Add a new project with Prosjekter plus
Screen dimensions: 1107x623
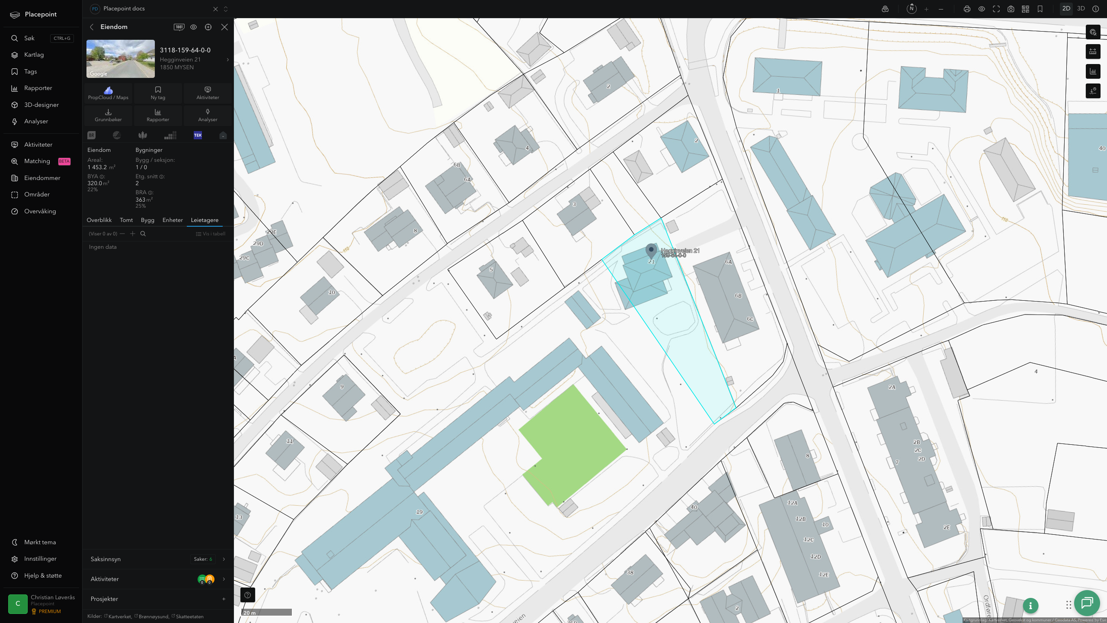(224, 599)
